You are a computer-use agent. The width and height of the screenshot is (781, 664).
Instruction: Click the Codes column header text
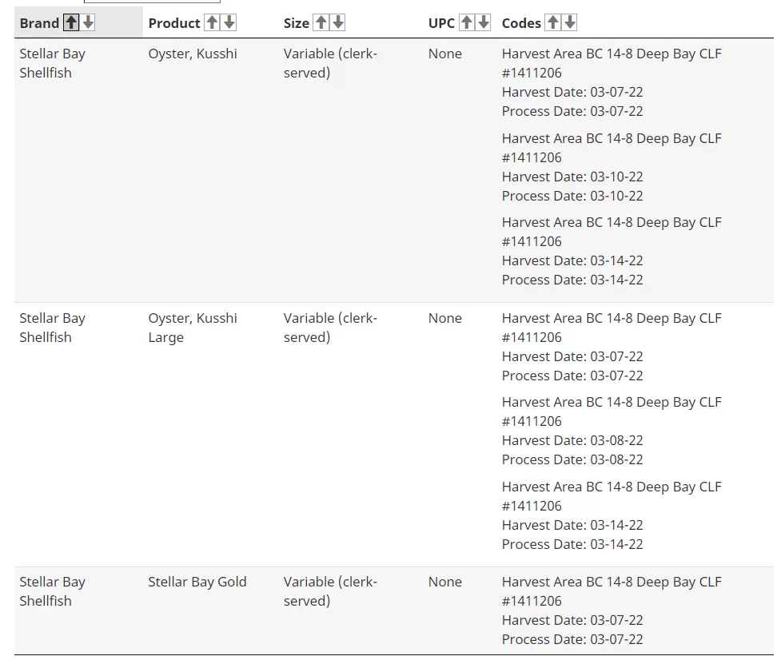click(521, 23)
